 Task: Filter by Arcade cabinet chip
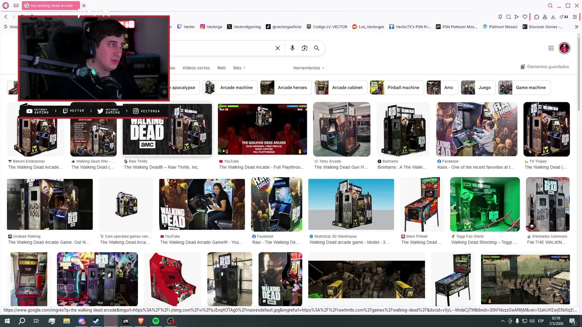click(341, 88)
